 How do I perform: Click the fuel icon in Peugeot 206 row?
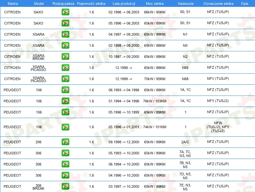point(65,142)
